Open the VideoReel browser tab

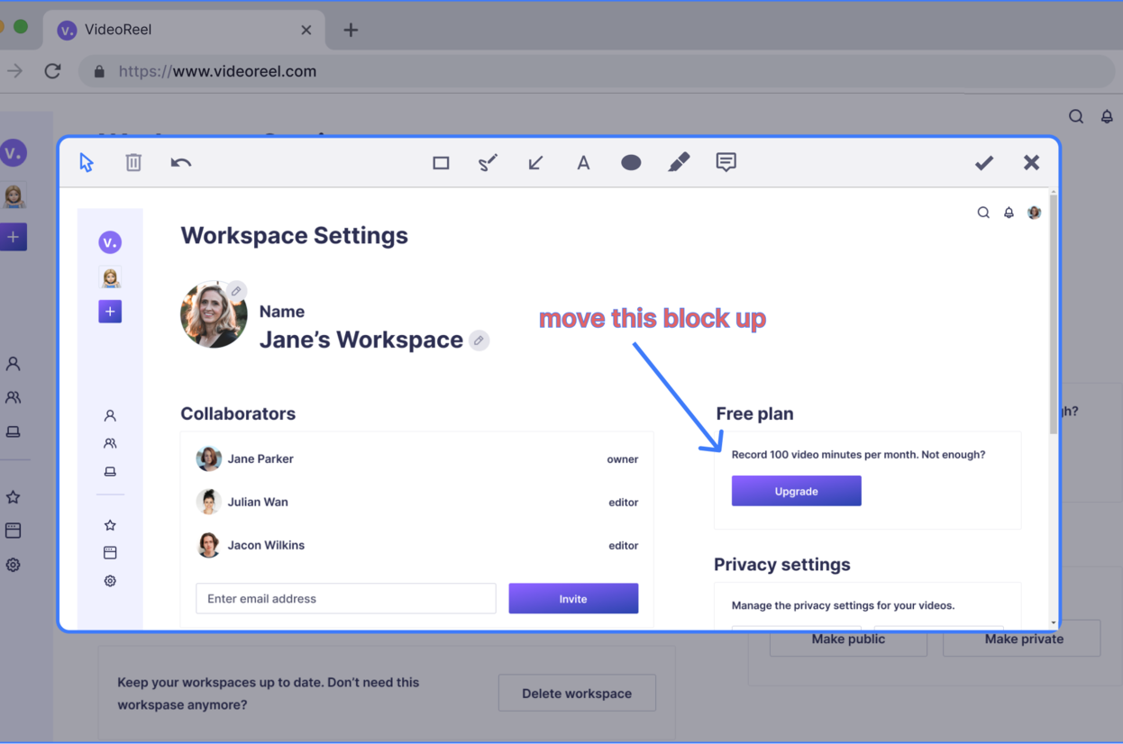(x=180, y=30)
